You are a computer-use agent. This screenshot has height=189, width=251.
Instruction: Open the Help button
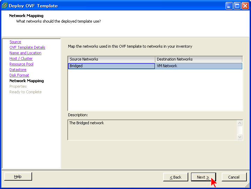[x=18, y=176]
